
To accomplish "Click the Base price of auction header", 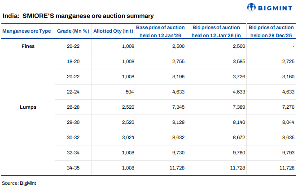I will coord(158,31).
